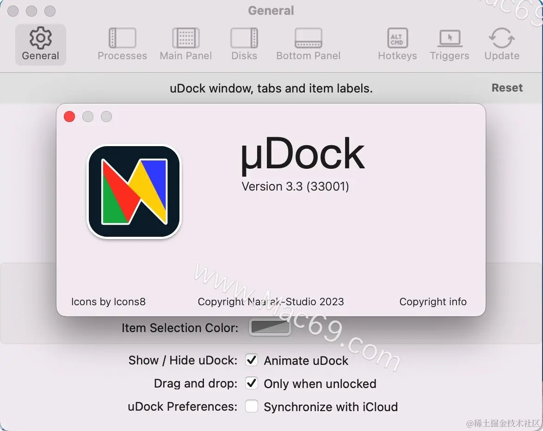Click Reset in the preferences header
This screenshot has width=543, height=431.
tap(507, 88)
